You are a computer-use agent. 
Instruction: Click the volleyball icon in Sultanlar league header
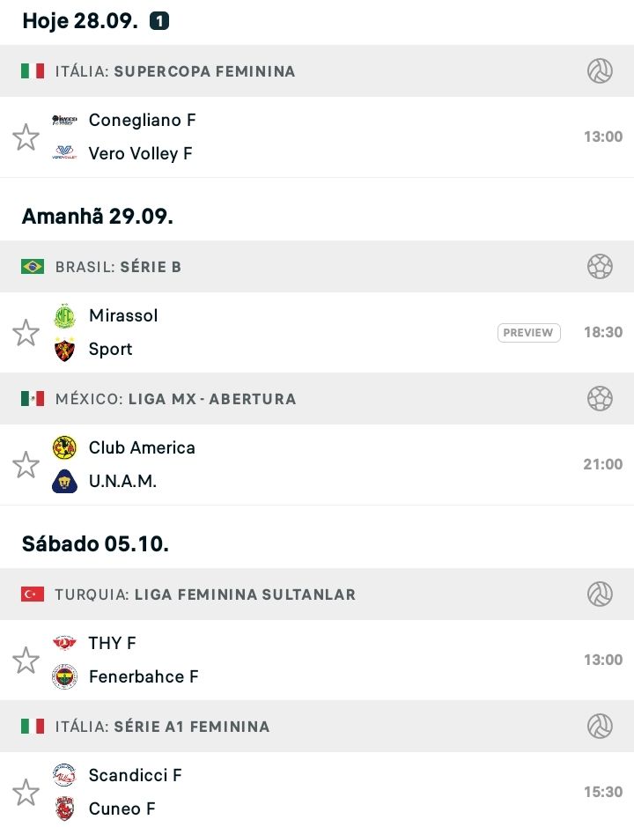pos(600,594)
